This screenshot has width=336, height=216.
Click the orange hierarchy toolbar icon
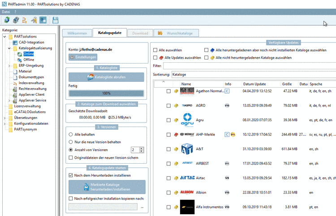click(x=25, y=20)
